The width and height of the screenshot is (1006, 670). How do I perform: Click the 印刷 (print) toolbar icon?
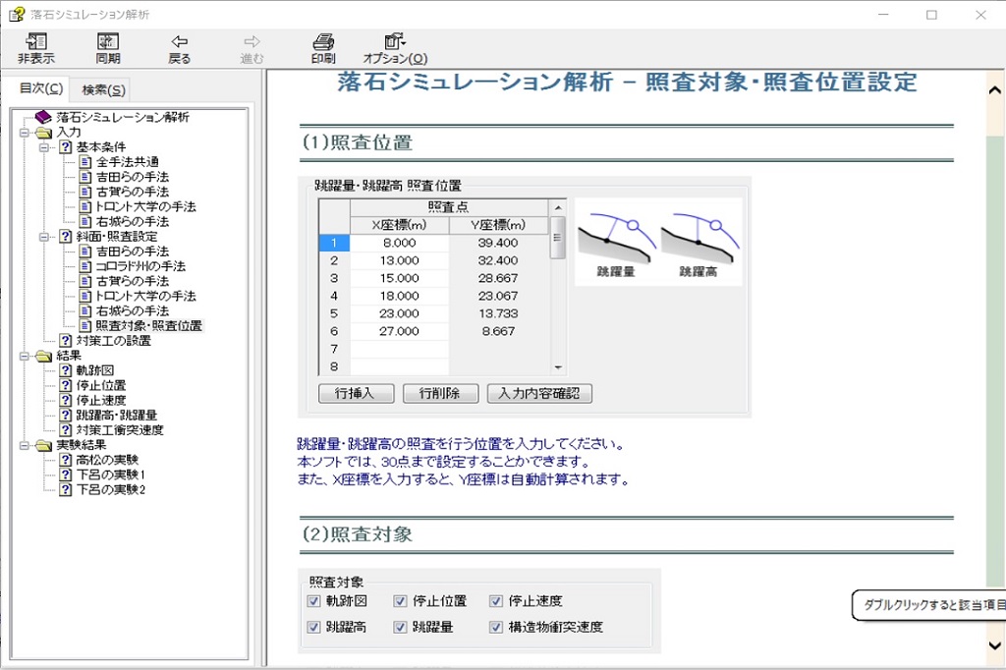[x=323, y=48]
